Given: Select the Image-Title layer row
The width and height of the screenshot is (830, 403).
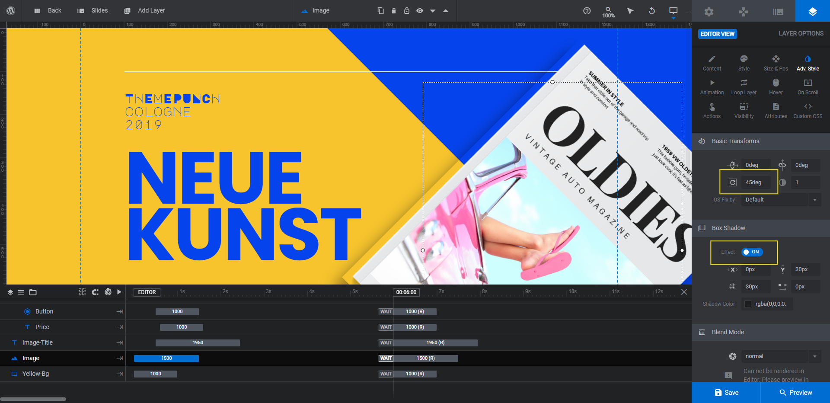Looking at the screenshot, I should pos(63,342).
